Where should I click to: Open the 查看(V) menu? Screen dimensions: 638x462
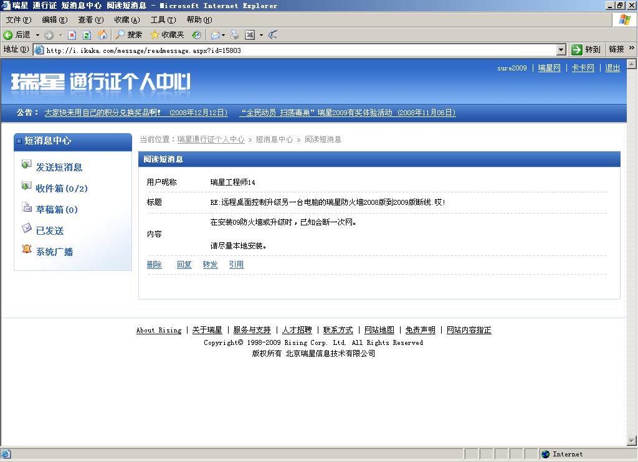91,19
